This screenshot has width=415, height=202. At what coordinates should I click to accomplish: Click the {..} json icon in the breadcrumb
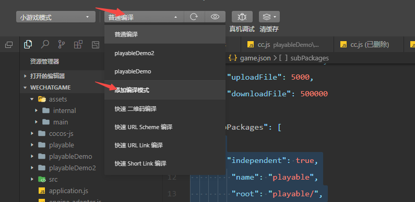[232, 58]
